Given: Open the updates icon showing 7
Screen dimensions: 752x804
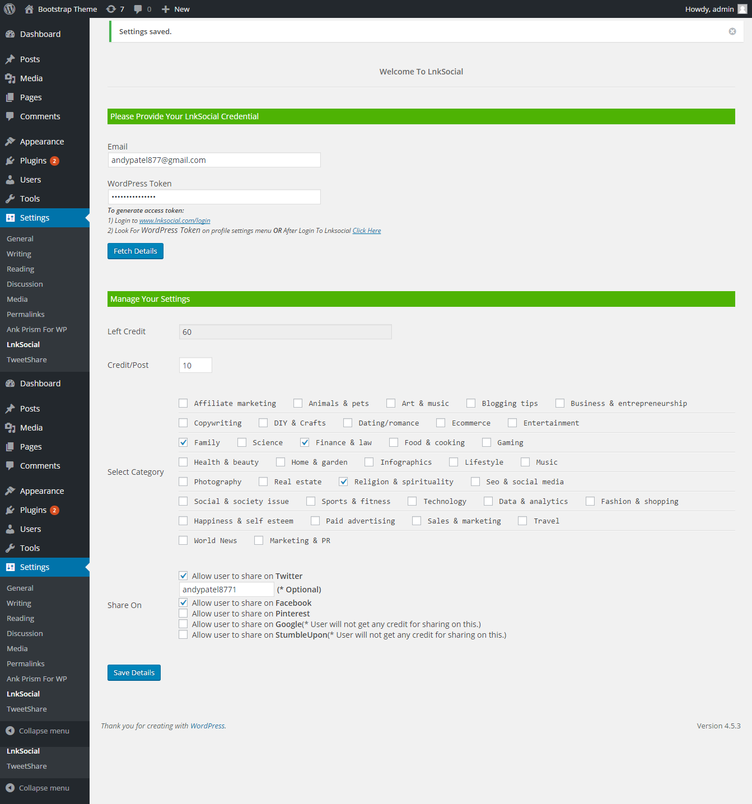Looking at the screenshot, I should pos(111,9).
